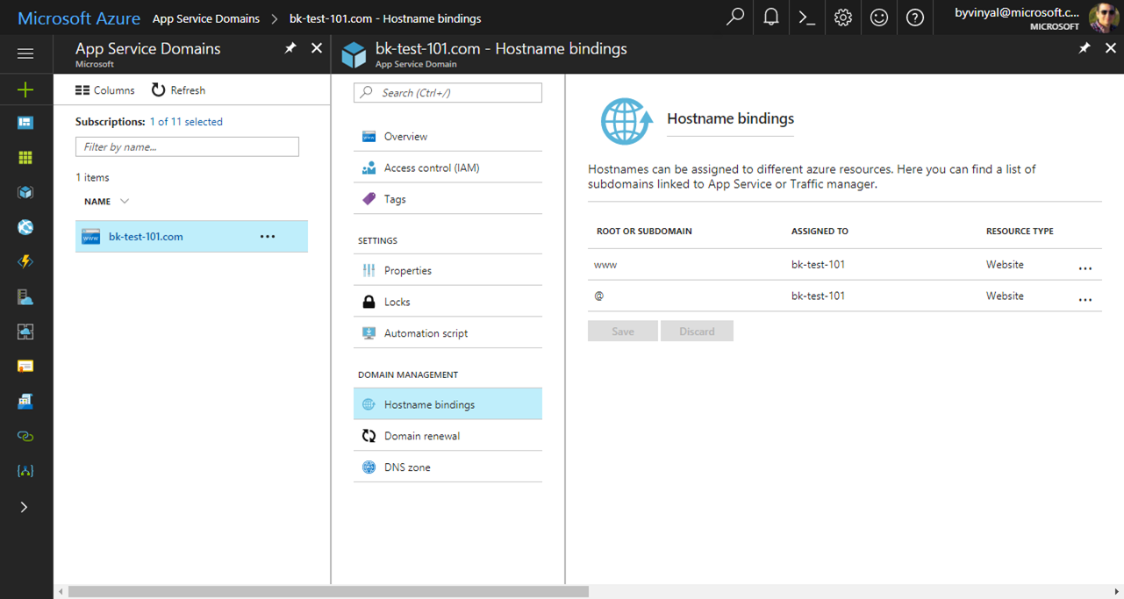
Task: Click the '1 of 11 selected' subscriptions link
Action: [186, 122]
